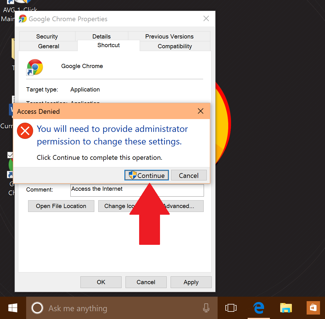Switch to the Compatibility tab
Viewport: 325px width, 319px height.
point(175,46)
